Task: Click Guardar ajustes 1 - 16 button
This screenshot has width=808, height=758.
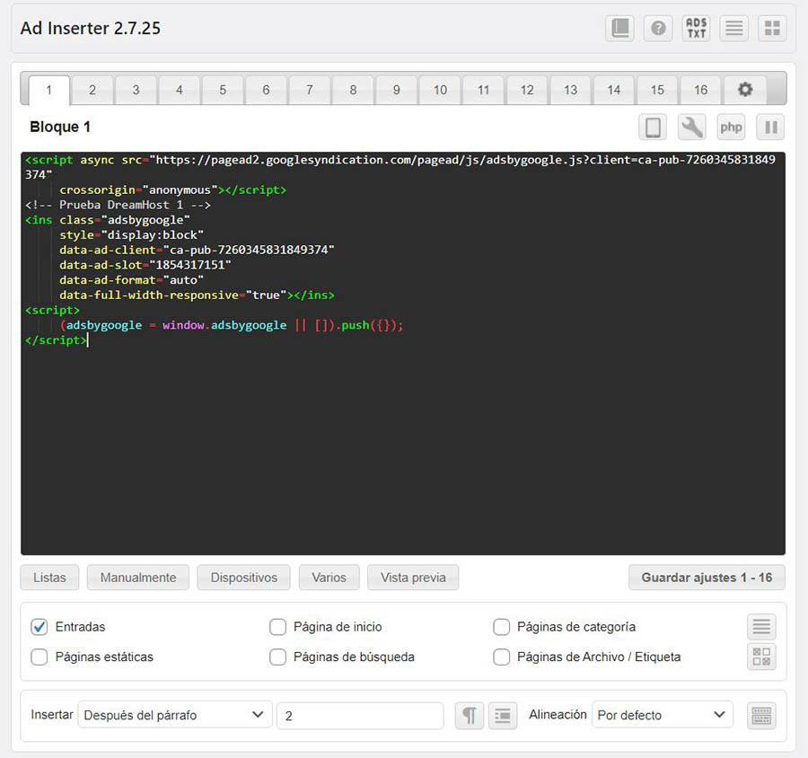Action: [707, 577]
